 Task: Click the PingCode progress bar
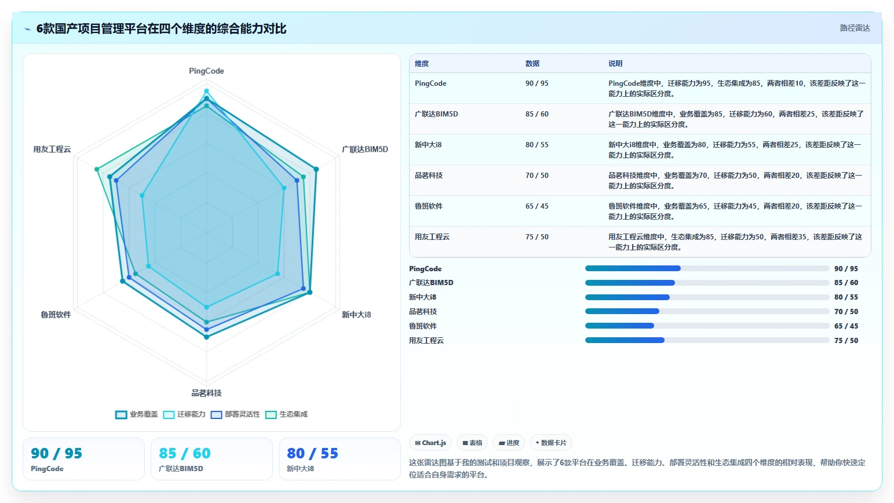coord(707,268)
